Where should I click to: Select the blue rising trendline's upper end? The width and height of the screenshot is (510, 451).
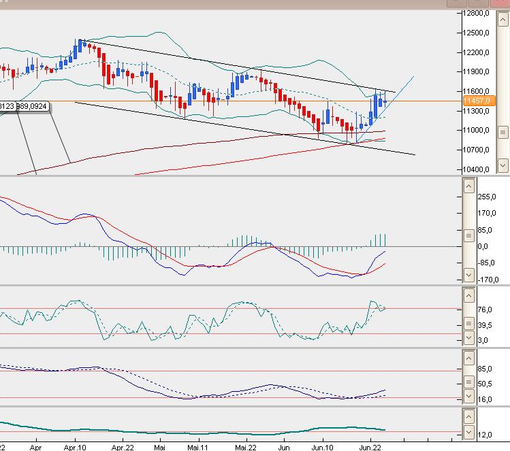(x=413, y=77)
